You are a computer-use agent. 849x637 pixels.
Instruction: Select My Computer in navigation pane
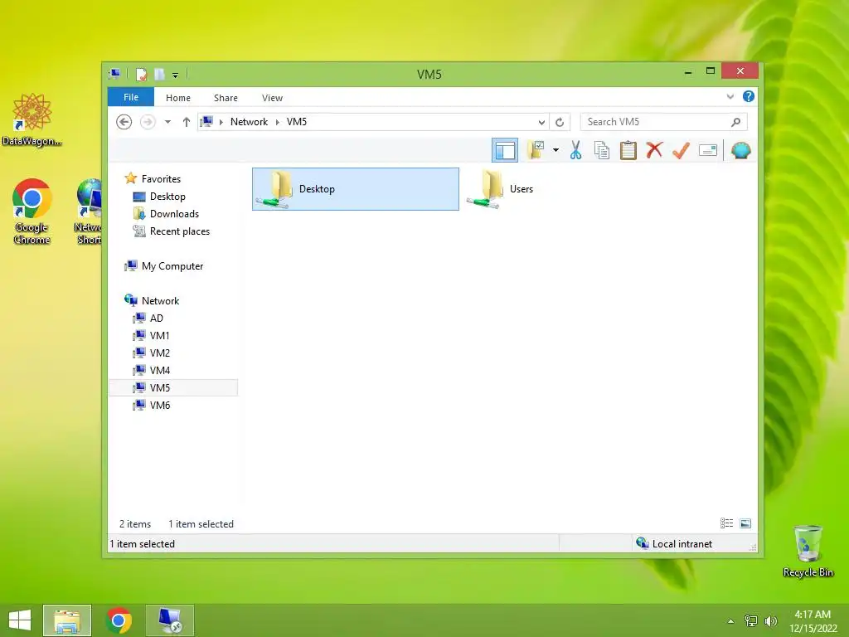172,266
